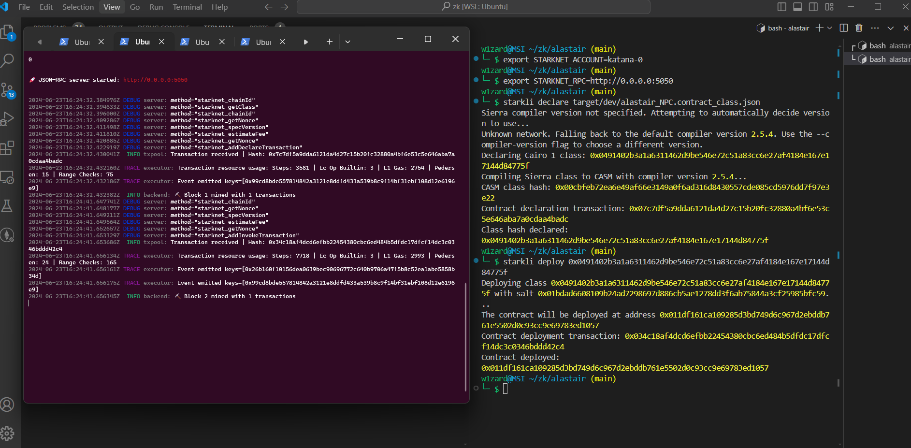The width and height of the screenshot is (911, 448).
Task: Click decoration beside export STARKNET_ACCOUNT command
Action: click(476, 58)
